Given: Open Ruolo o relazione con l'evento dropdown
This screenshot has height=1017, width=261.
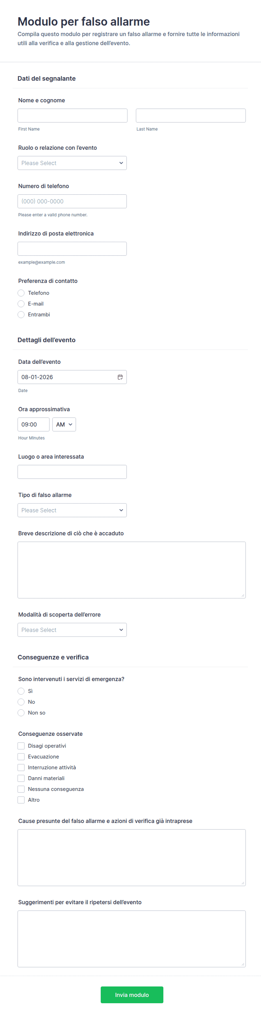Looking at the screenshot, I should [x=72, y=163].
